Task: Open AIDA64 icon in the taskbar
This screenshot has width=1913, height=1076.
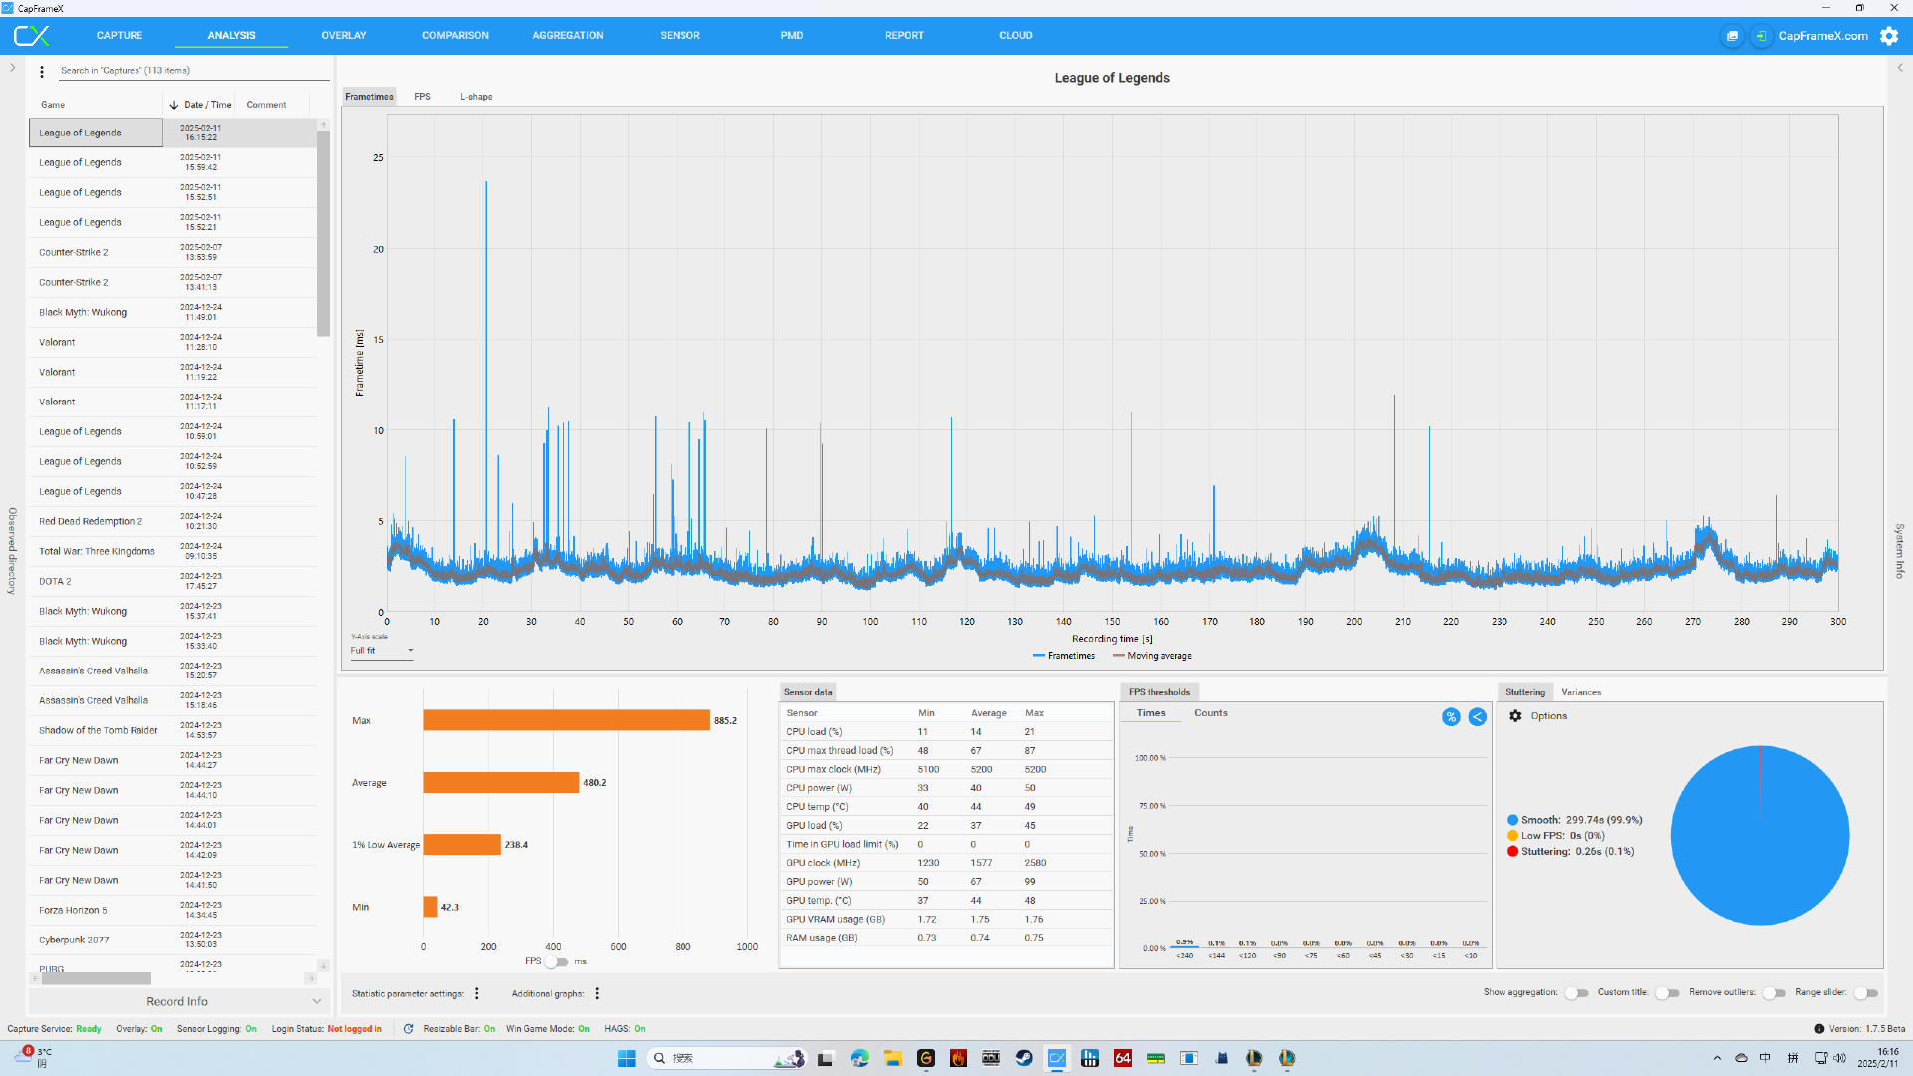Action: [x=1123, y=1058]
